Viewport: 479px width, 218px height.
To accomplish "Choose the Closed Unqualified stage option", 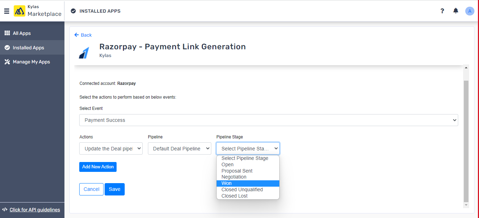I will click(248, 189).
